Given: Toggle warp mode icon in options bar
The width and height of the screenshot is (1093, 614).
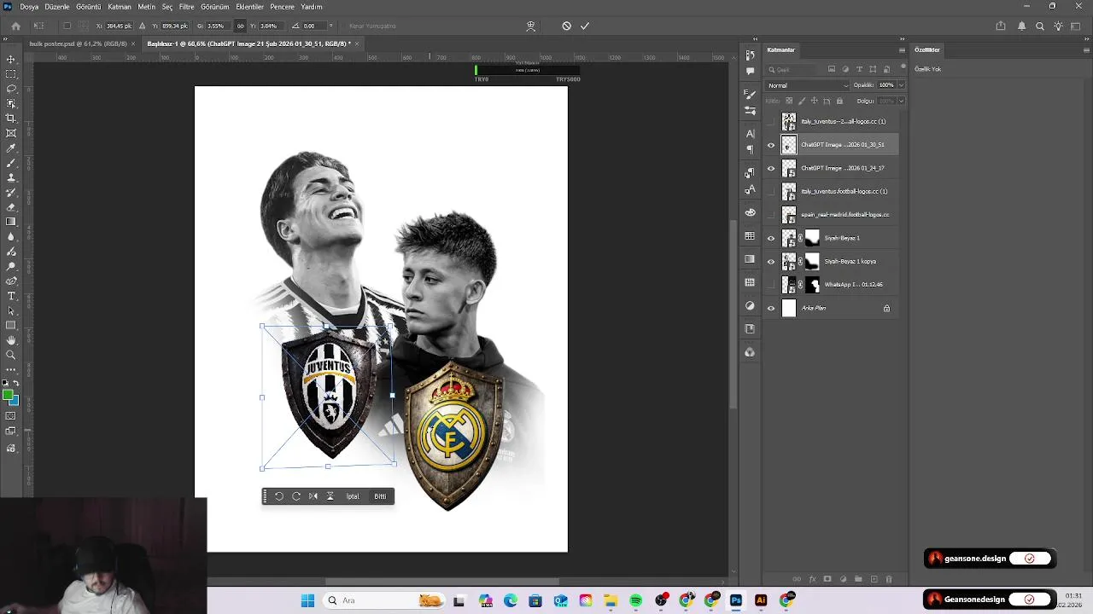Looking at the screenshot, I should tap(531, 26).
